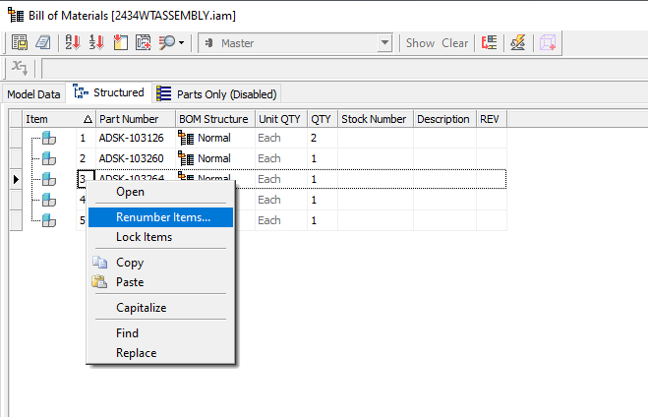The height and width of the screenshot is (417, 648).
Task: Choose Paste from the context menu
Action: (x=160, y=282)
